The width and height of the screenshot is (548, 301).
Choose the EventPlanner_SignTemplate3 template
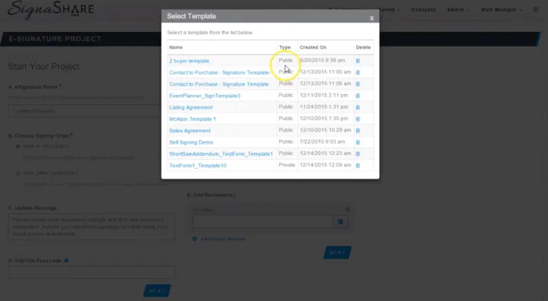coord(205,96)
